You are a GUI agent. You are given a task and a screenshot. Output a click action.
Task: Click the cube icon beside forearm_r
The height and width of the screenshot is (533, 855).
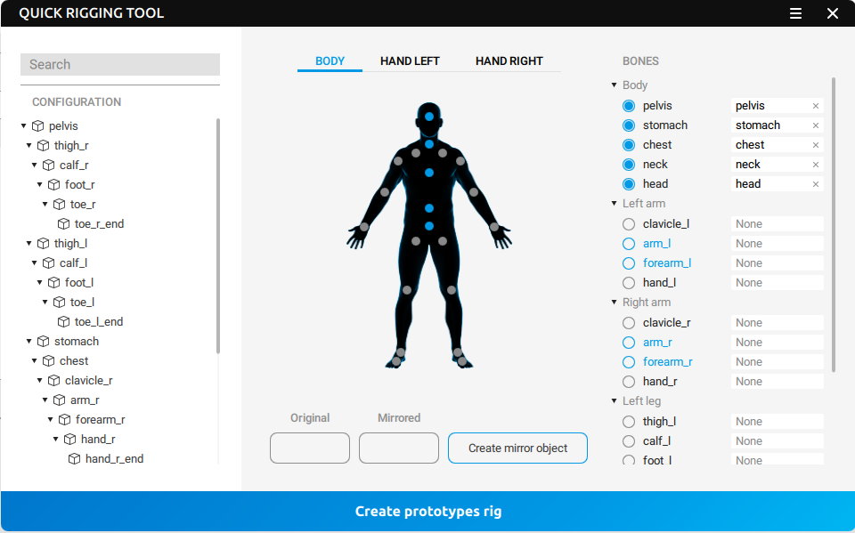tap(65, 420)
